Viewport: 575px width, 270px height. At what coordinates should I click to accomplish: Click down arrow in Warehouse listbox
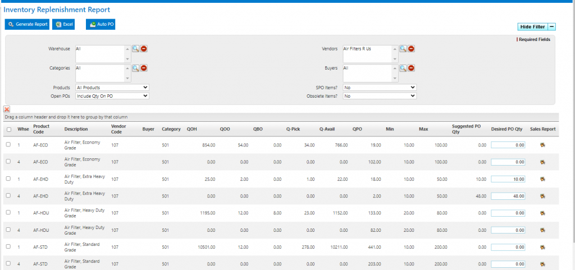pos(127,60)
